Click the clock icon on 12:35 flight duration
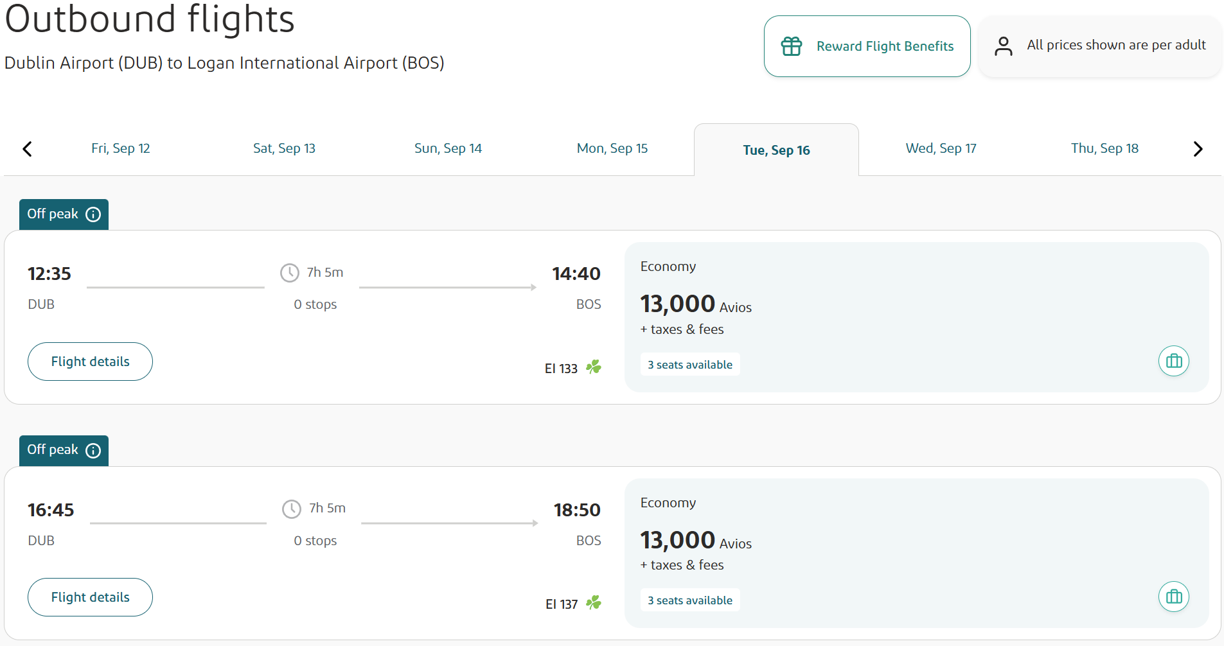This screenshot has height=646, width=1224. pyautogui.click(x=290, y=273)
